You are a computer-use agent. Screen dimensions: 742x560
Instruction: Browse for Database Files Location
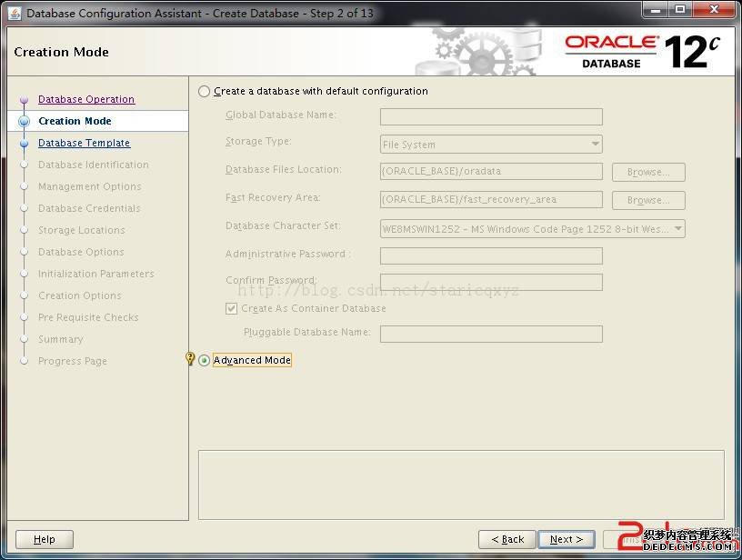(x=647, y=172)
